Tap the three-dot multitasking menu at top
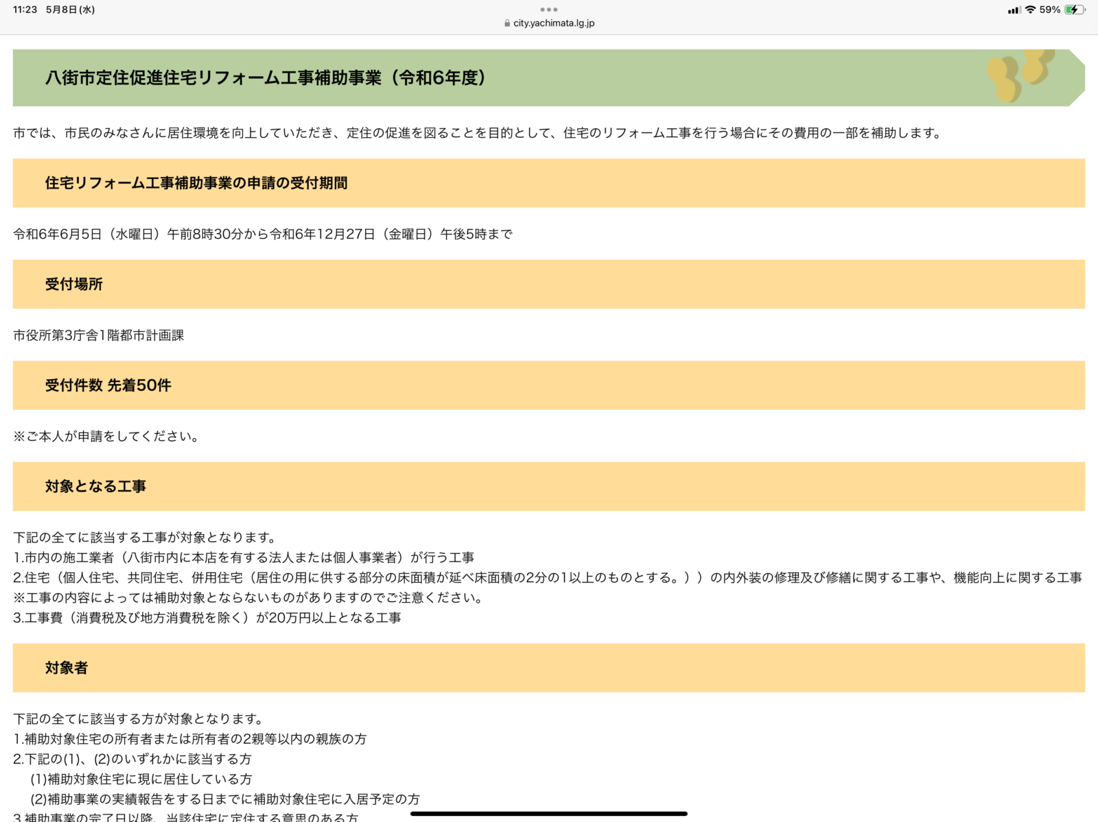 548,10
